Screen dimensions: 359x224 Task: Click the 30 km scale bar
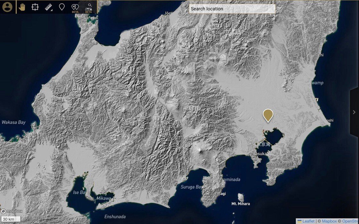11,219
